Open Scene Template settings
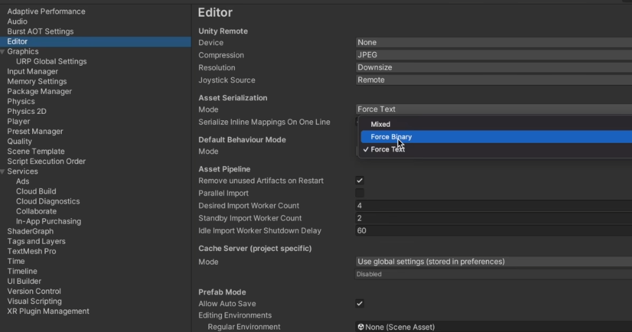 36,151
